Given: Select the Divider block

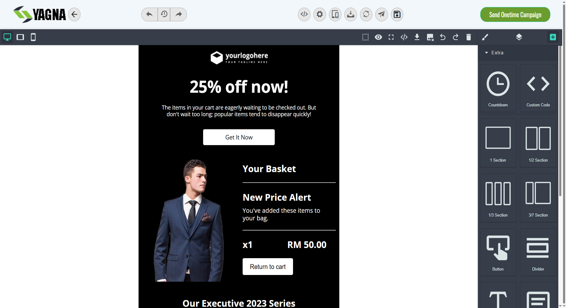Looking at the screenshot, I should pos(538,252).
